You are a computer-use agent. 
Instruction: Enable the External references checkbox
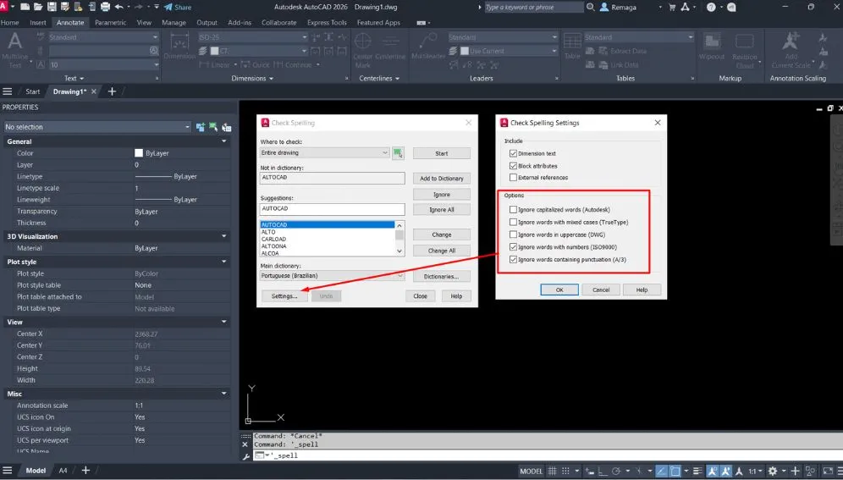tap(513, 178)
